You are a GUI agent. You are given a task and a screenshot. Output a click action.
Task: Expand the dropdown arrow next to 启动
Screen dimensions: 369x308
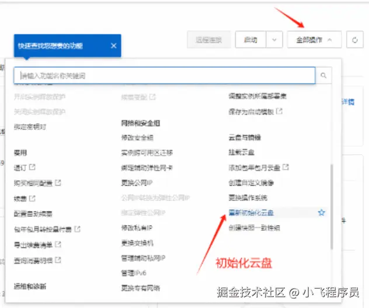pos(274,40)
